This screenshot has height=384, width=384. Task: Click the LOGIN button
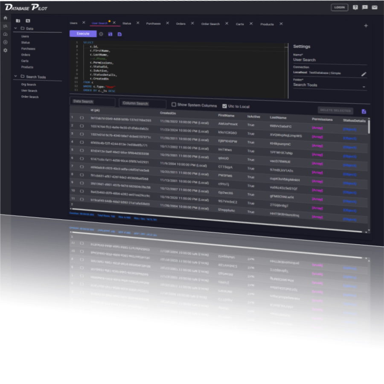tap(340, 7)
